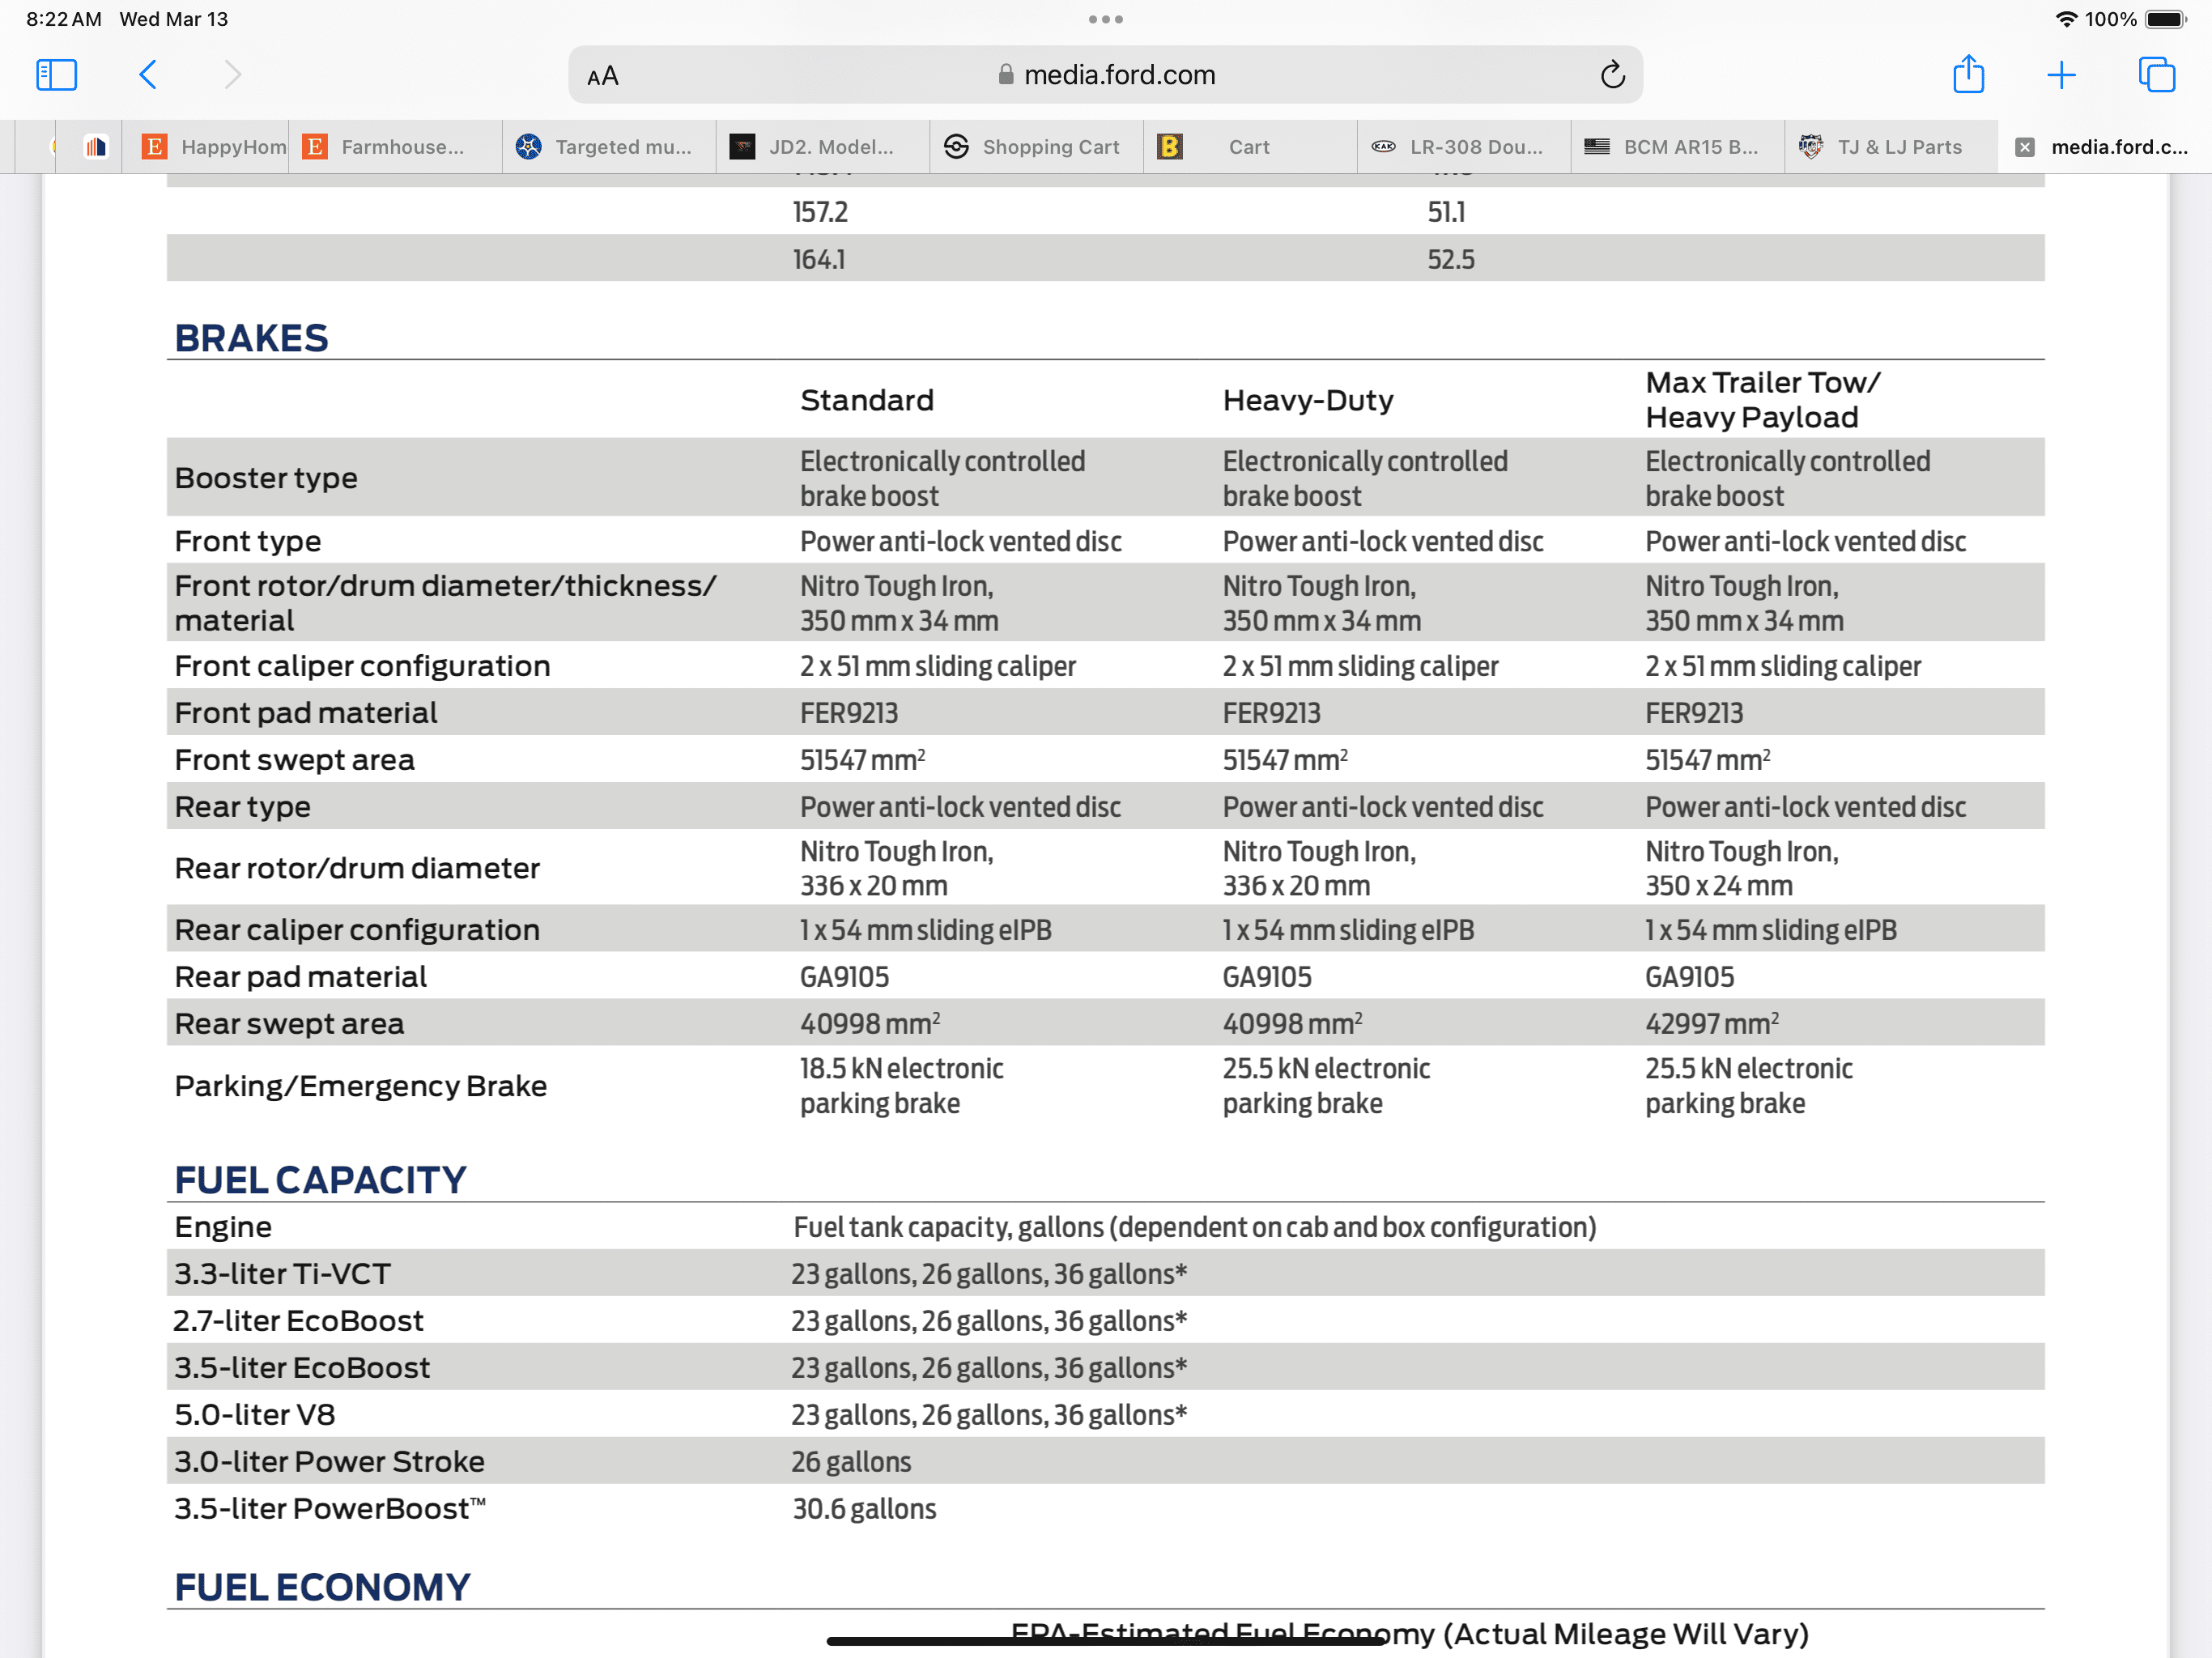Close the media.ford.com tab
Screen dimensions: 2212x1658
tap(2025, 147)
